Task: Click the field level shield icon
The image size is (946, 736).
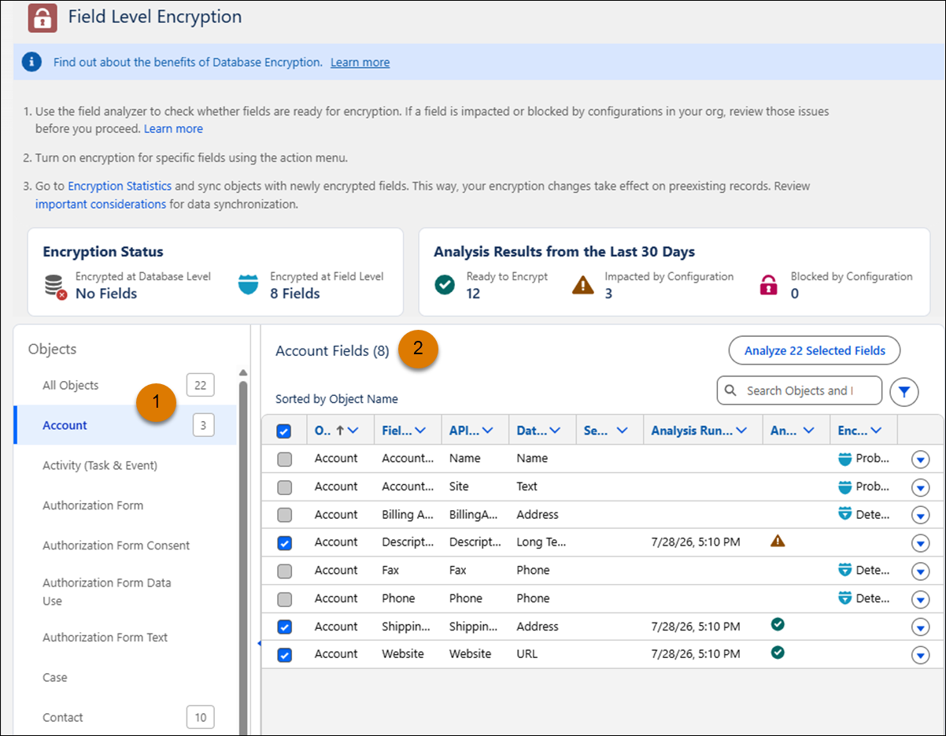Action: point(249,285)
